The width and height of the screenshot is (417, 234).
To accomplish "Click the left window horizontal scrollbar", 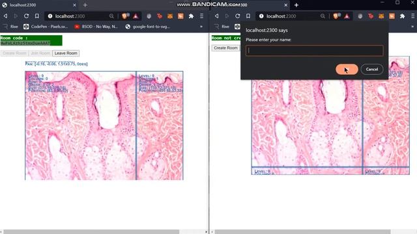I will point(91,232).
